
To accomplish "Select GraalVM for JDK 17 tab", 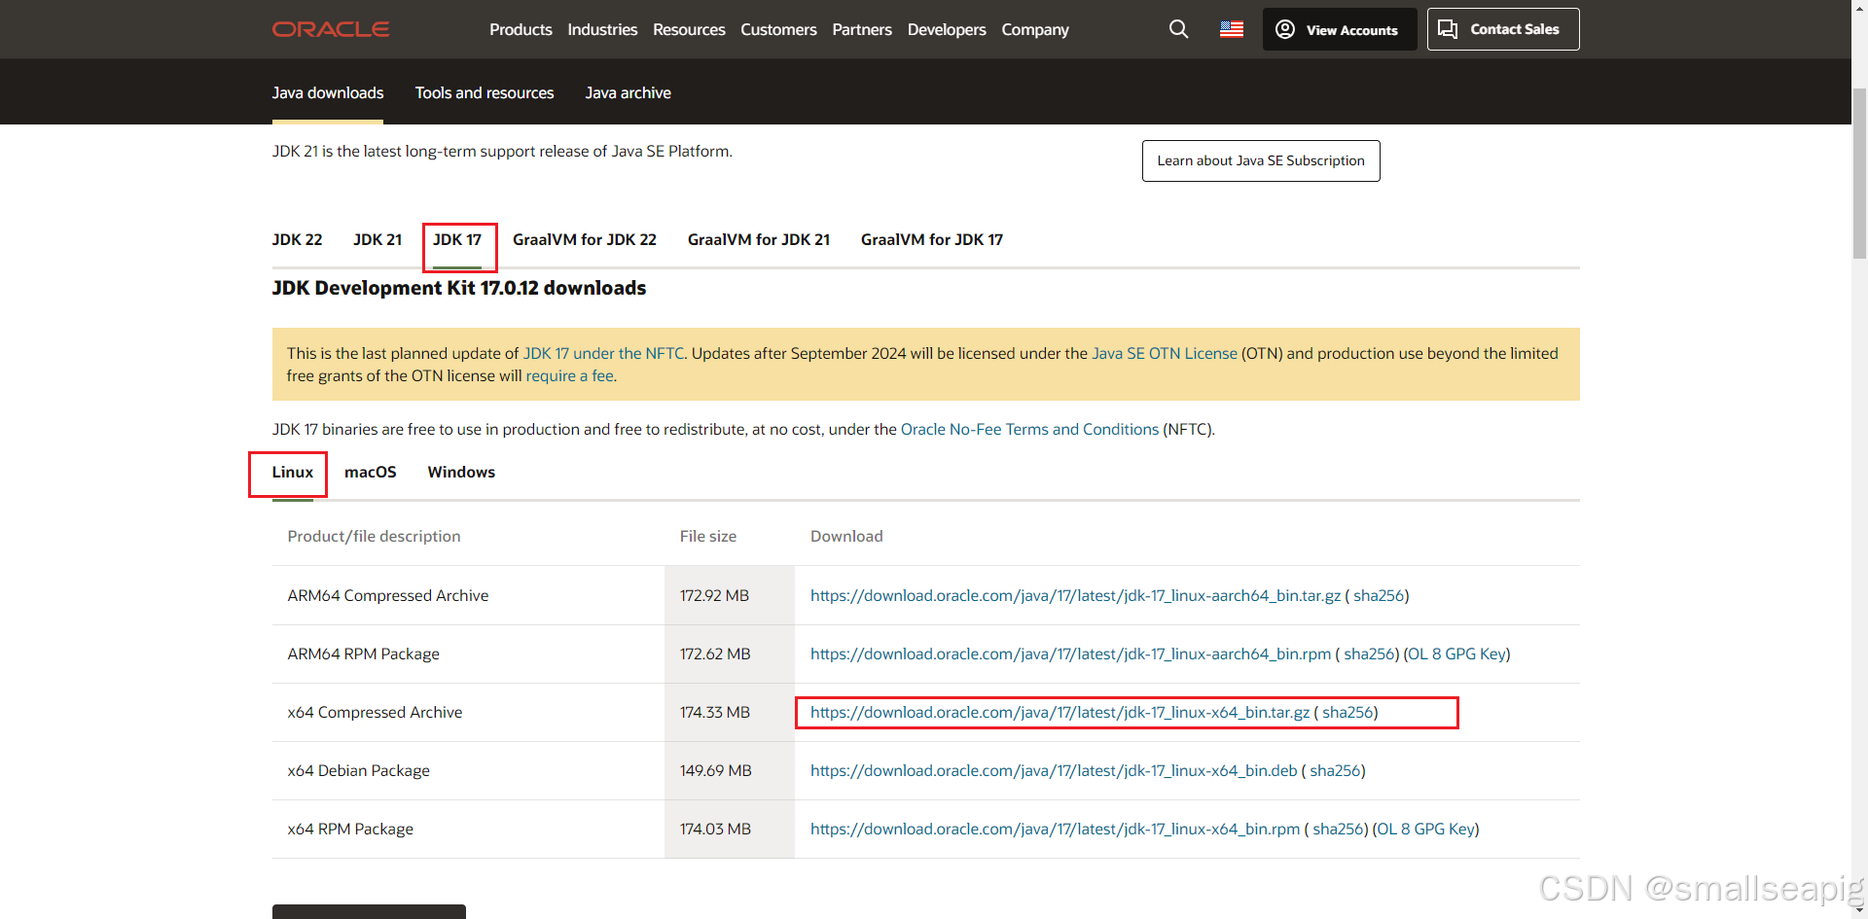I will pyautogui.click(x=932, y=239).
